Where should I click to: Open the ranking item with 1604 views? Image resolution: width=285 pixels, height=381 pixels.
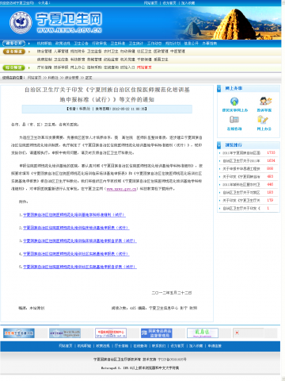[241, 160]
